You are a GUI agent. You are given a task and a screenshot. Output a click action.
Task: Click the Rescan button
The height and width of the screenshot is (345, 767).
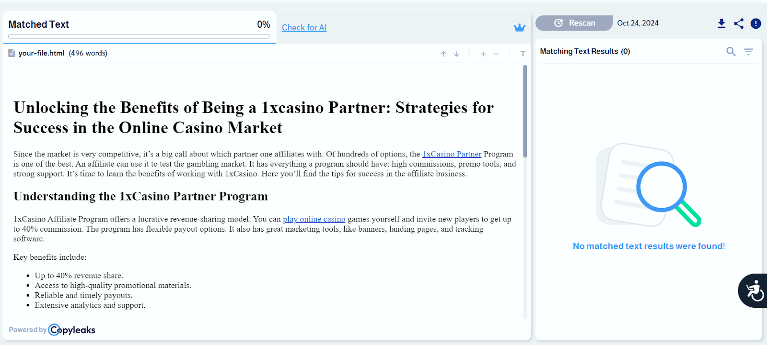[x=574, y=23]
